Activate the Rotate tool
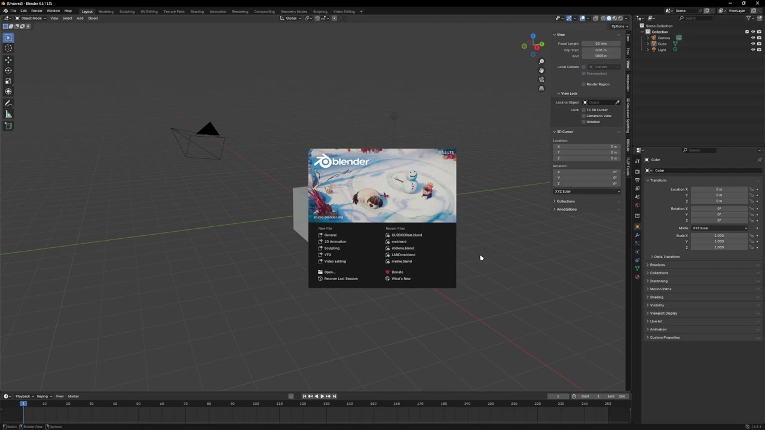765x430 pixels. click(x=8, y=70)
